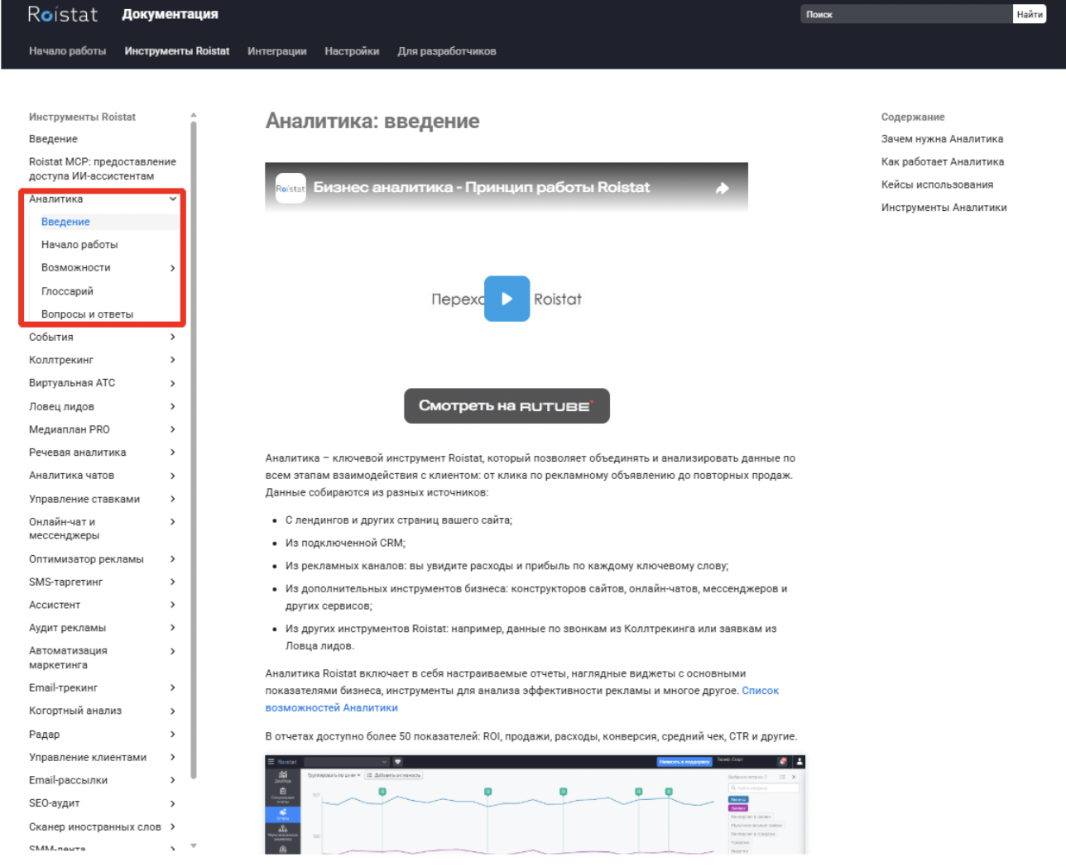
Task: Click the video title Бизнес аналитика
Action: point(482,188)
